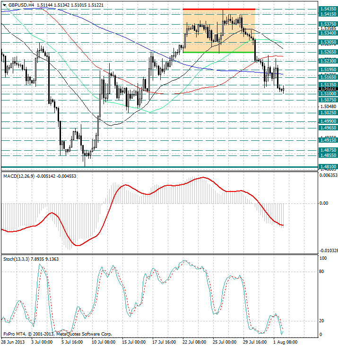338x346 pixels.
Task: Click the 1.53585 axis price value
Action: [329, 28]
